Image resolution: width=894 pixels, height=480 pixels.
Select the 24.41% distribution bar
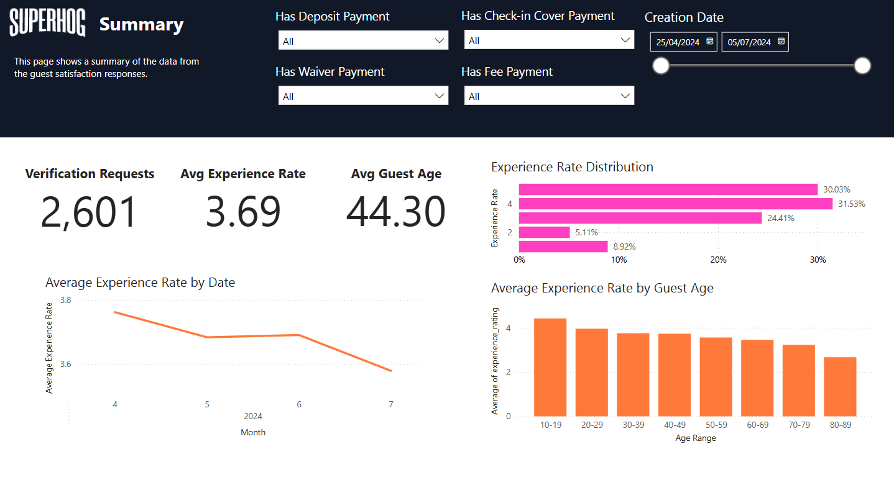click(640, 218)
